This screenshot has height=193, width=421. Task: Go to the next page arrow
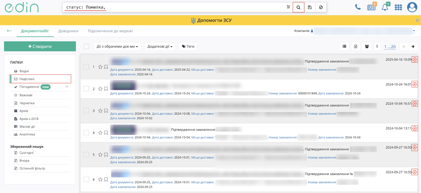[413, 46]
